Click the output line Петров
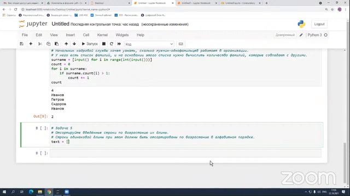Viewport: 350px width, 196px height. pyautogui.click(x=57, y=99)
